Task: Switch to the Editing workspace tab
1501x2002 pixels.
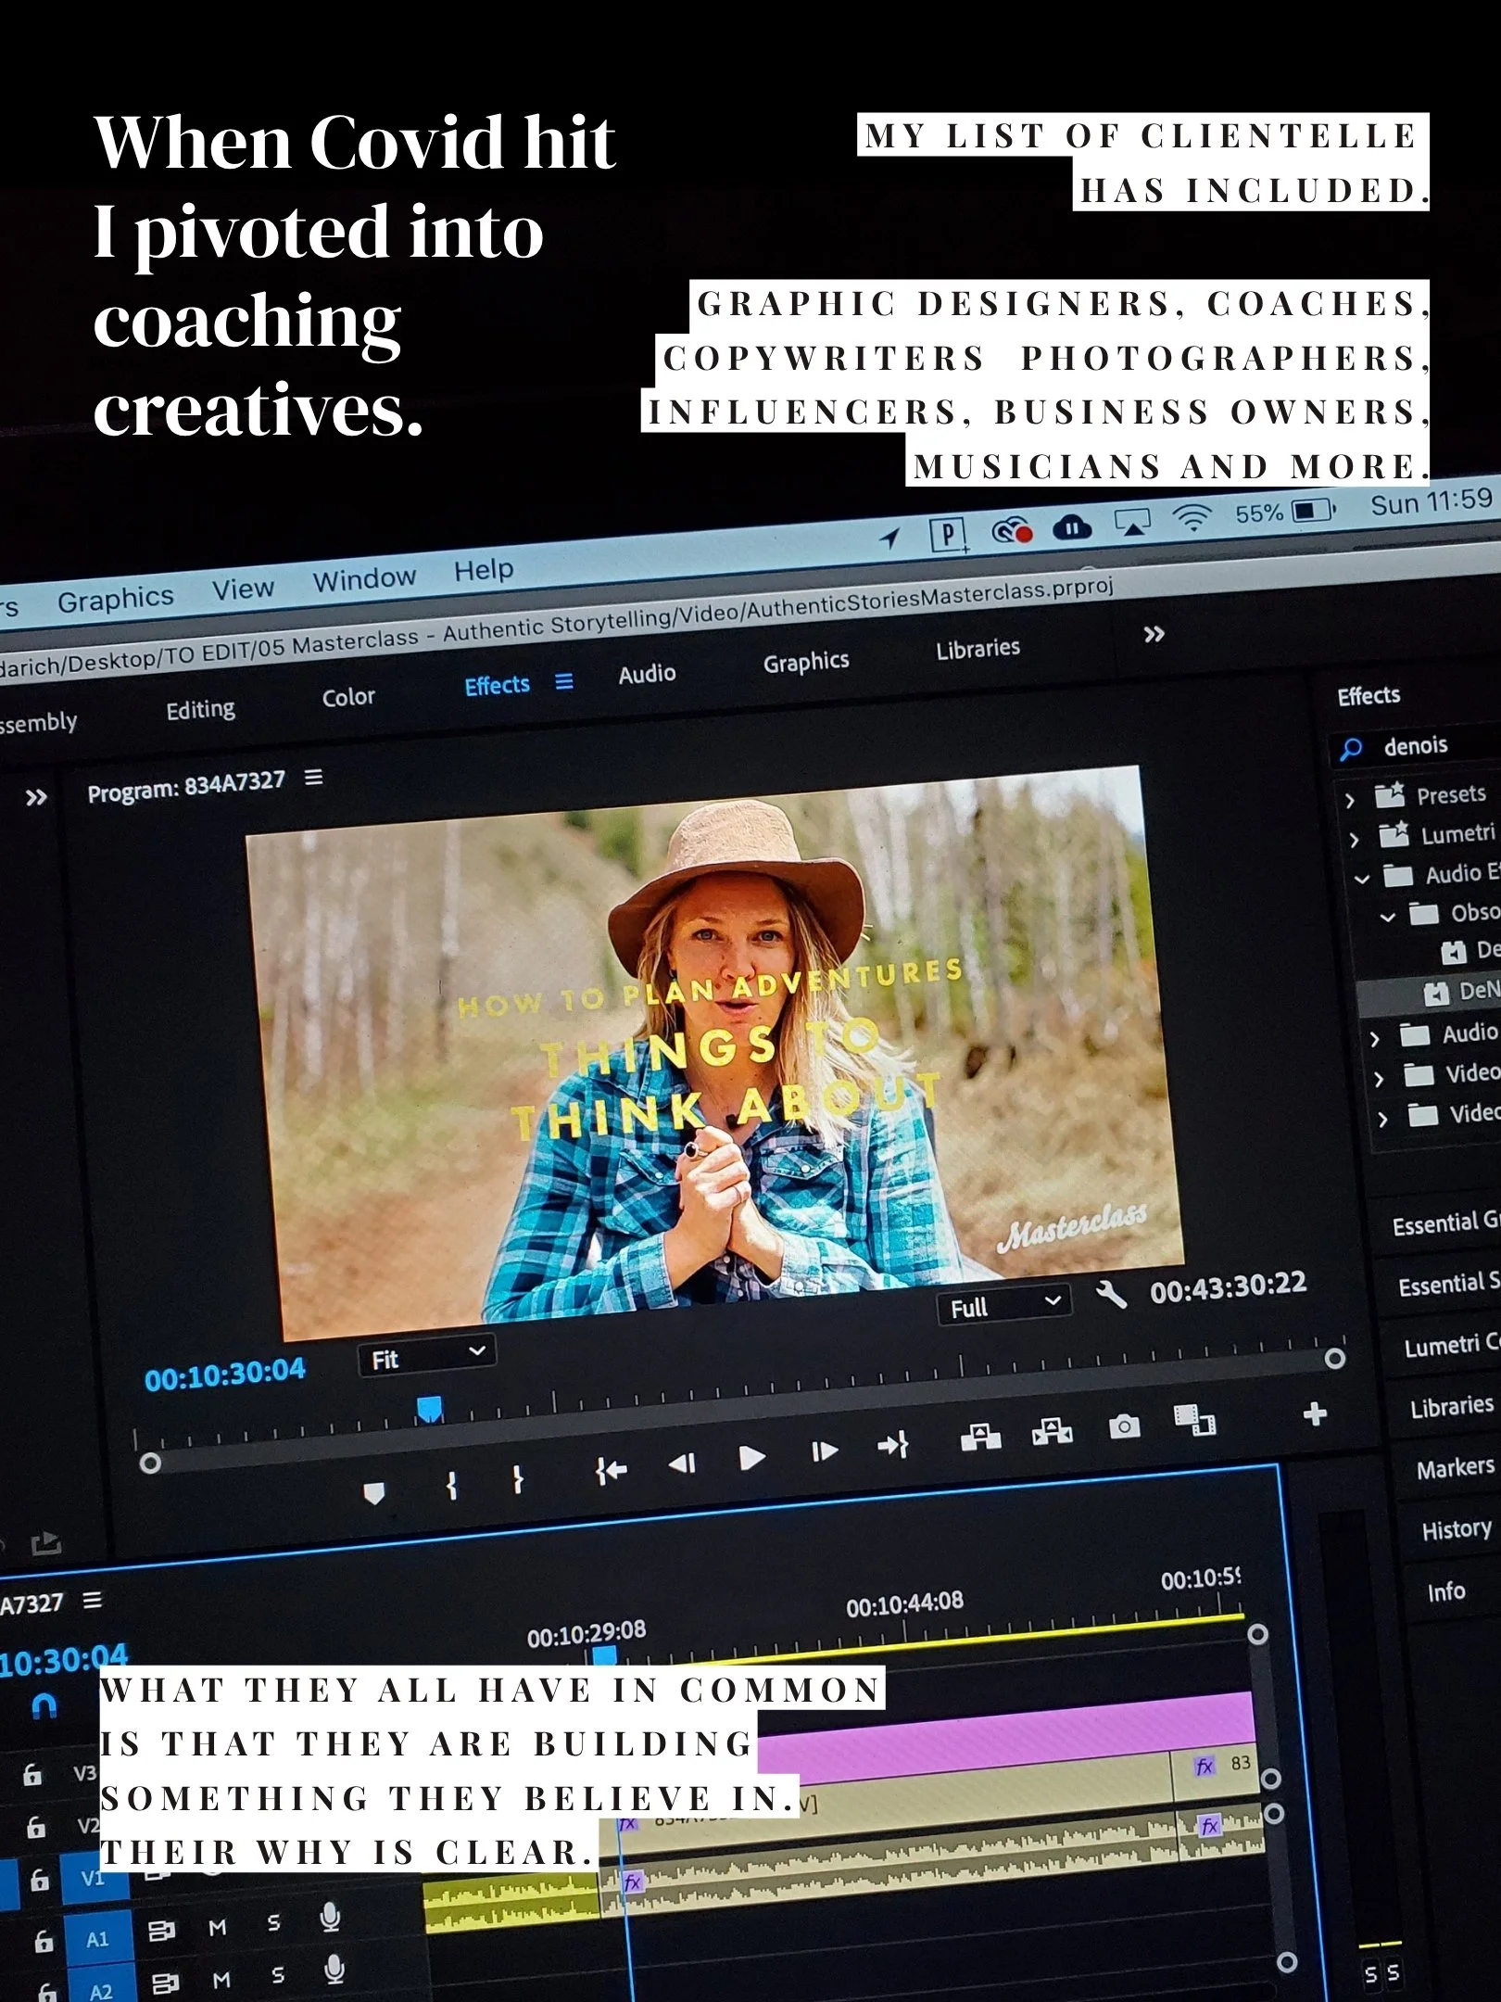Action: coord(200,710)
